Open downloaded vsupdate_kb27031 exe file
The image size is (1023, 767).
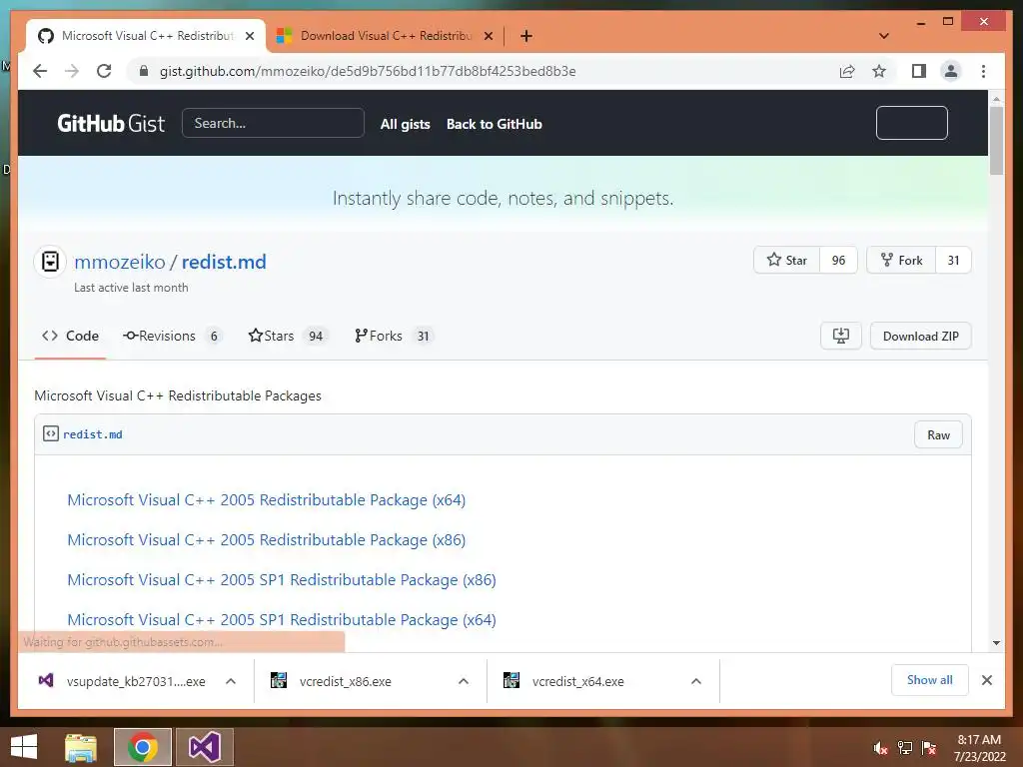pyautogui.click(x=123, y=681)
